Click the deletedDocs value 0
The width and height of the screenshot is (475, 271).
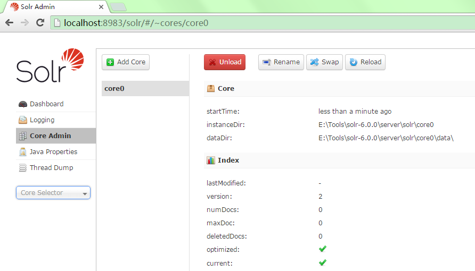click(320, 236)
